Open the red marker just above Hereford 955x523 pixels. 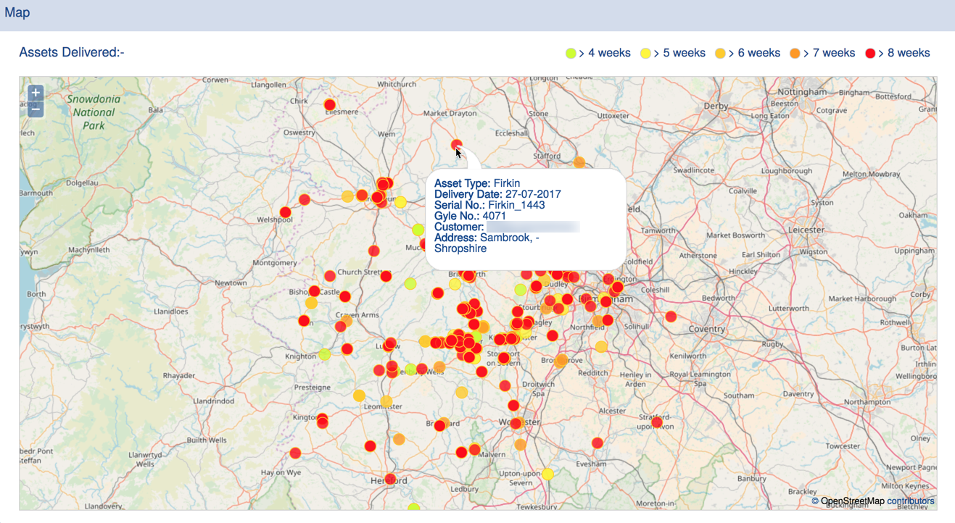(x=390, y=479)
